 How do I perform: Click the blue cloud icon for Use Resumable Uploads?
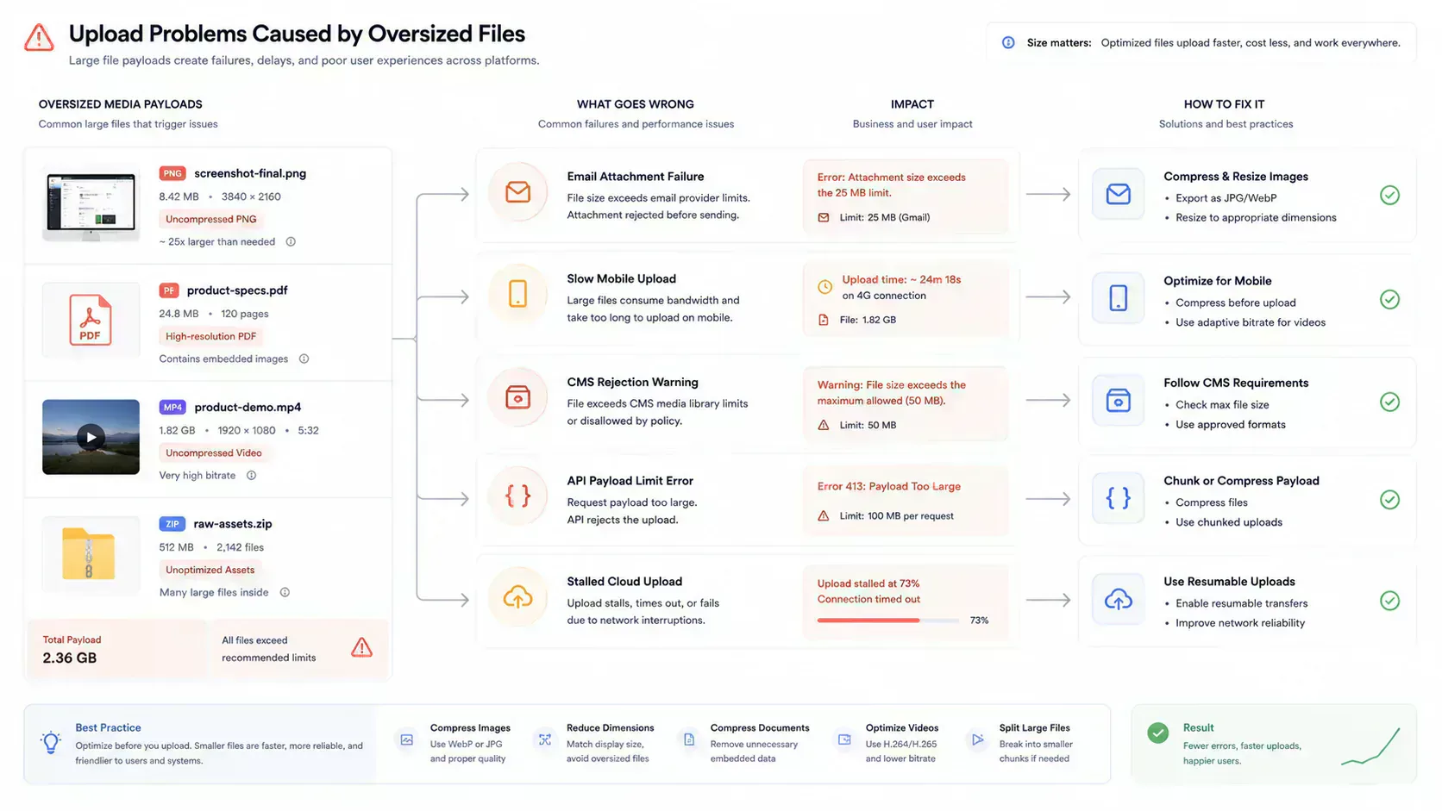(1119, 599)
